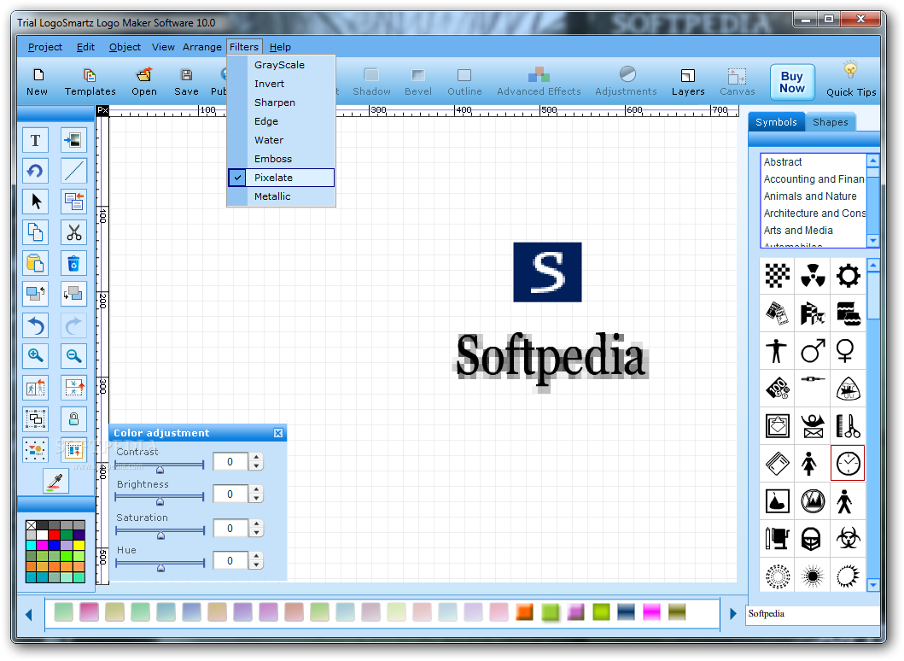Insert the male gender symbol
Viewport: 904px width, 661px height.
click(x=813, y=350)
